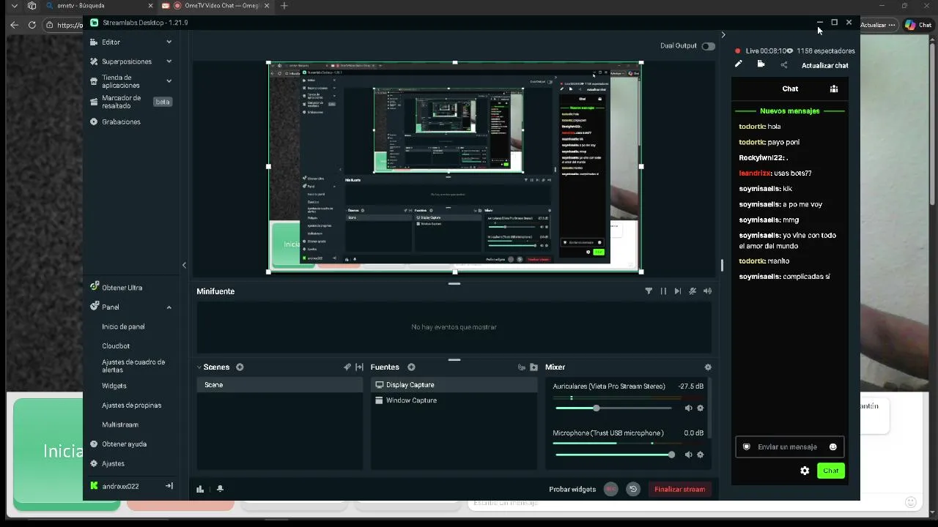Open Mixer settings gear

click(708, 367)
